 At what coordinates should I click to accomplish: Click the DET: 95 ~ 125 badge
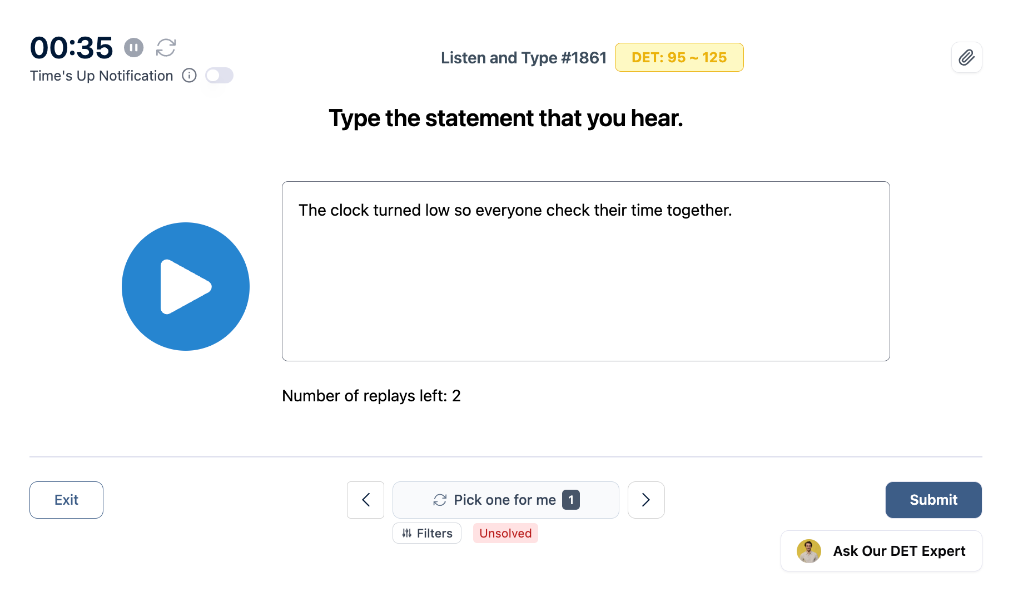pyautogui.click(x=679, y=57)
